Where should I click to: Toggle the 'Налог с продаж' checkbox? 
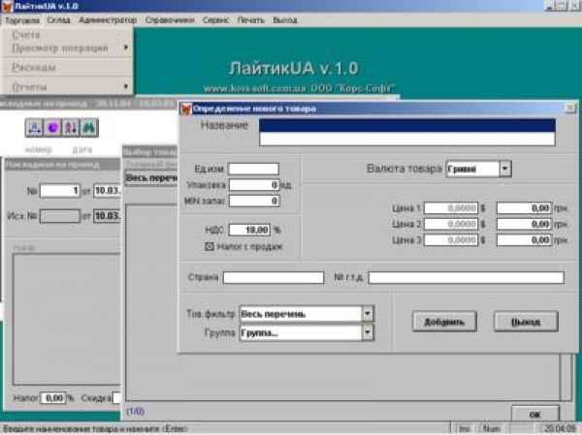tap(210, 246)
